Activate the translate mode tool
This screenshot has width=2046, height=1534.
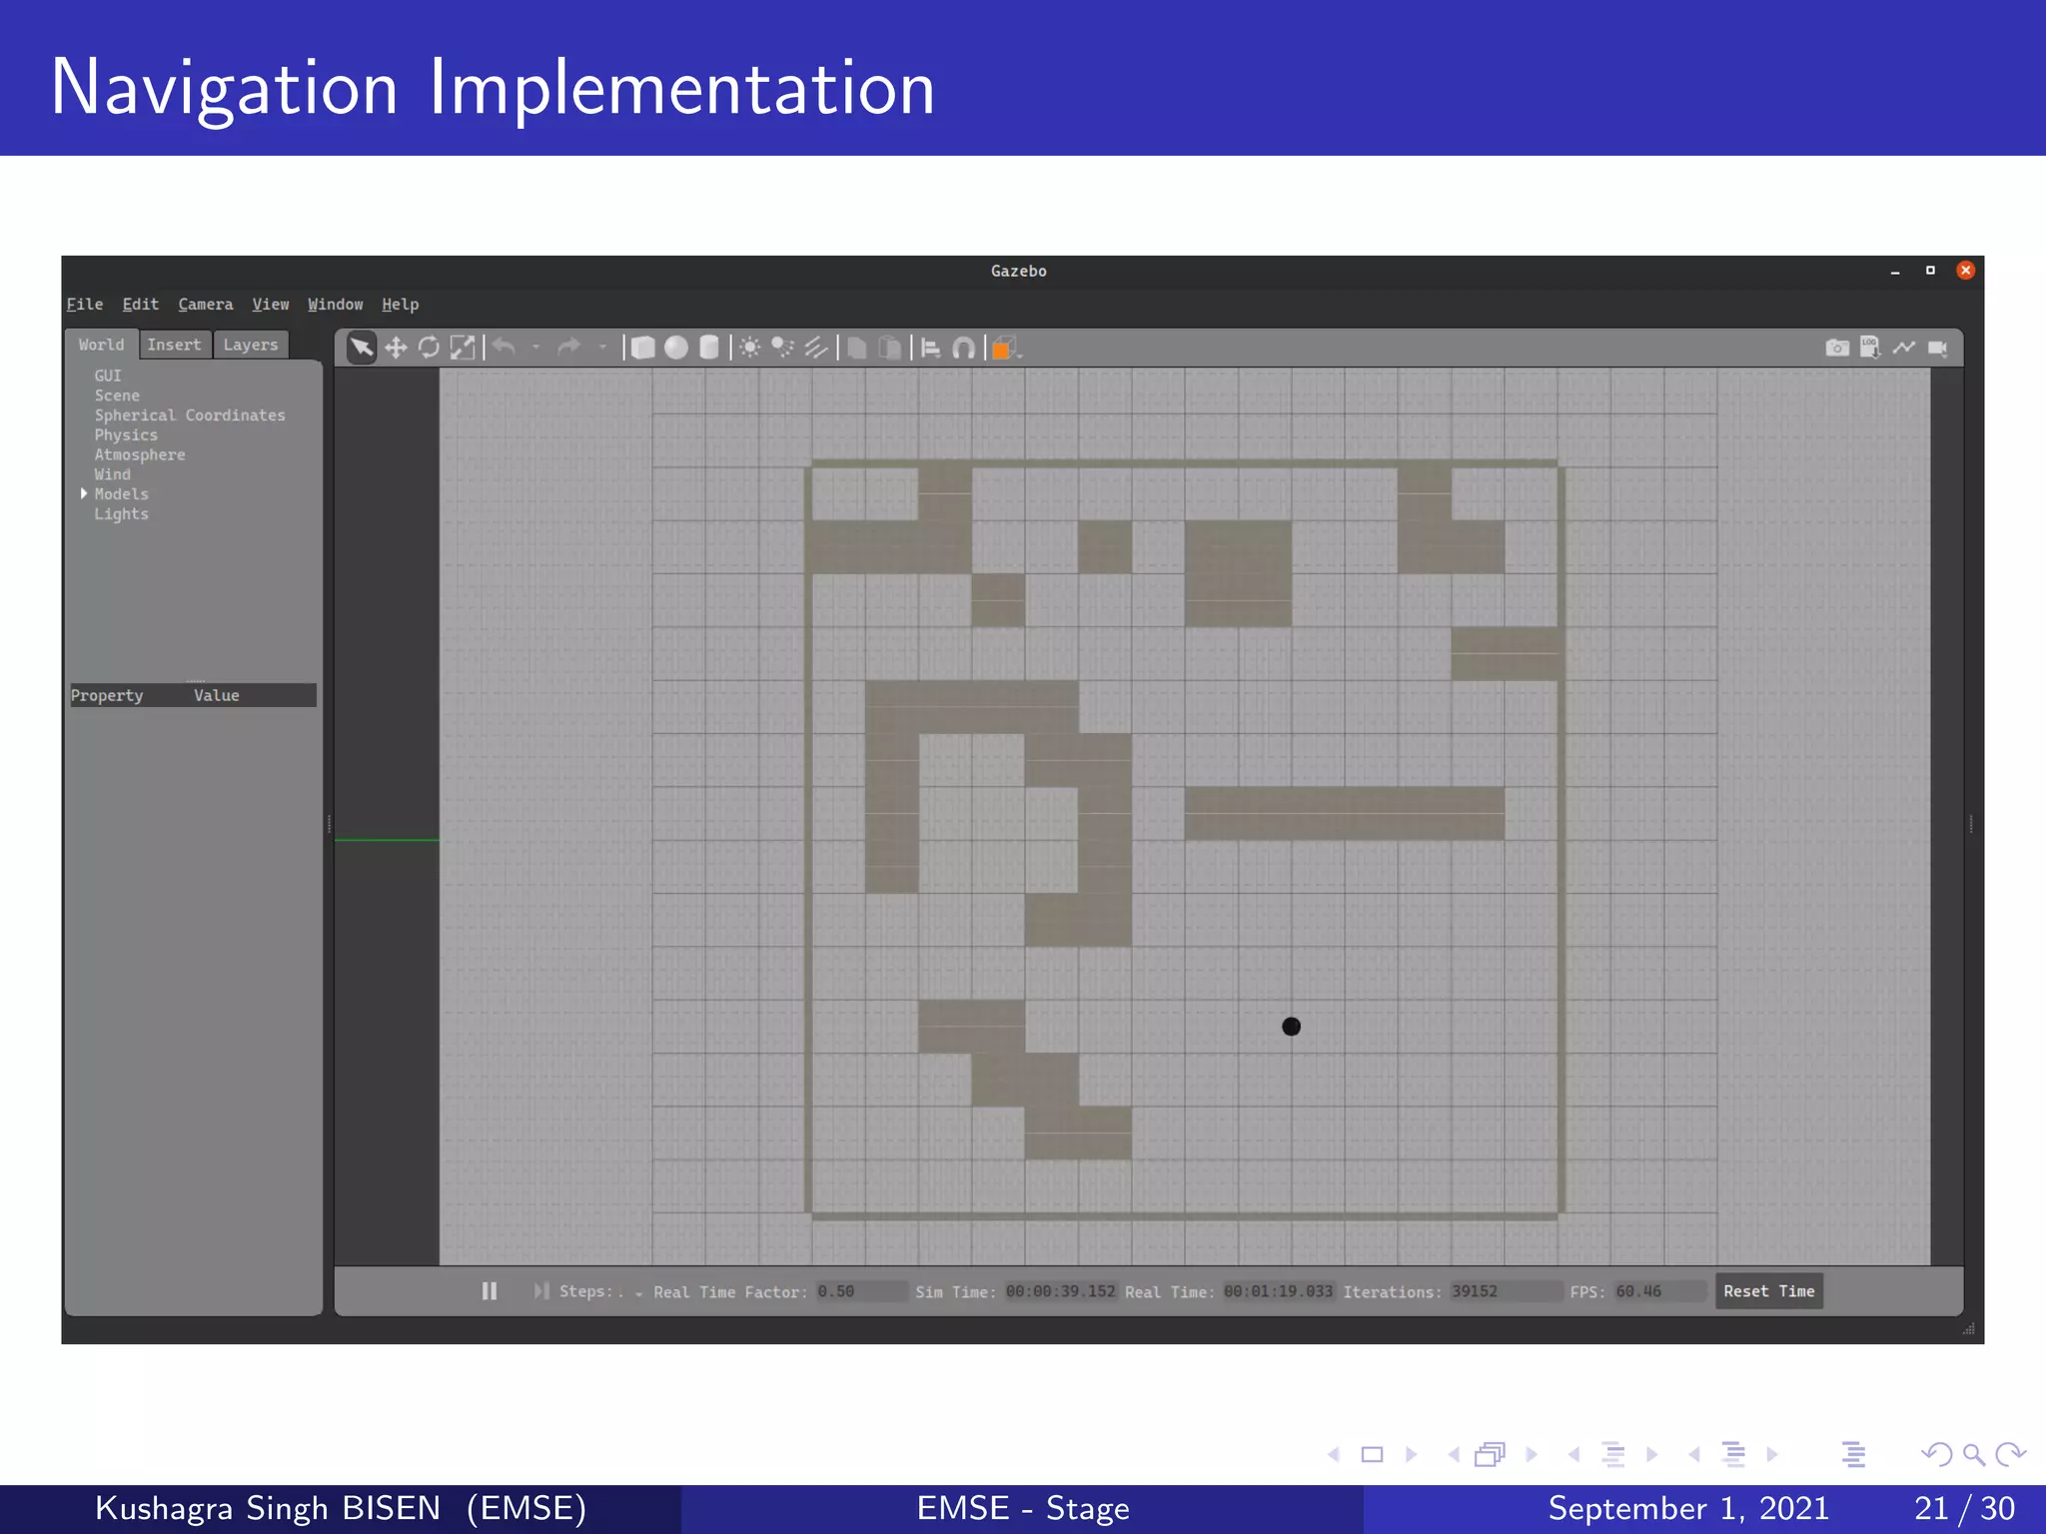396,348
